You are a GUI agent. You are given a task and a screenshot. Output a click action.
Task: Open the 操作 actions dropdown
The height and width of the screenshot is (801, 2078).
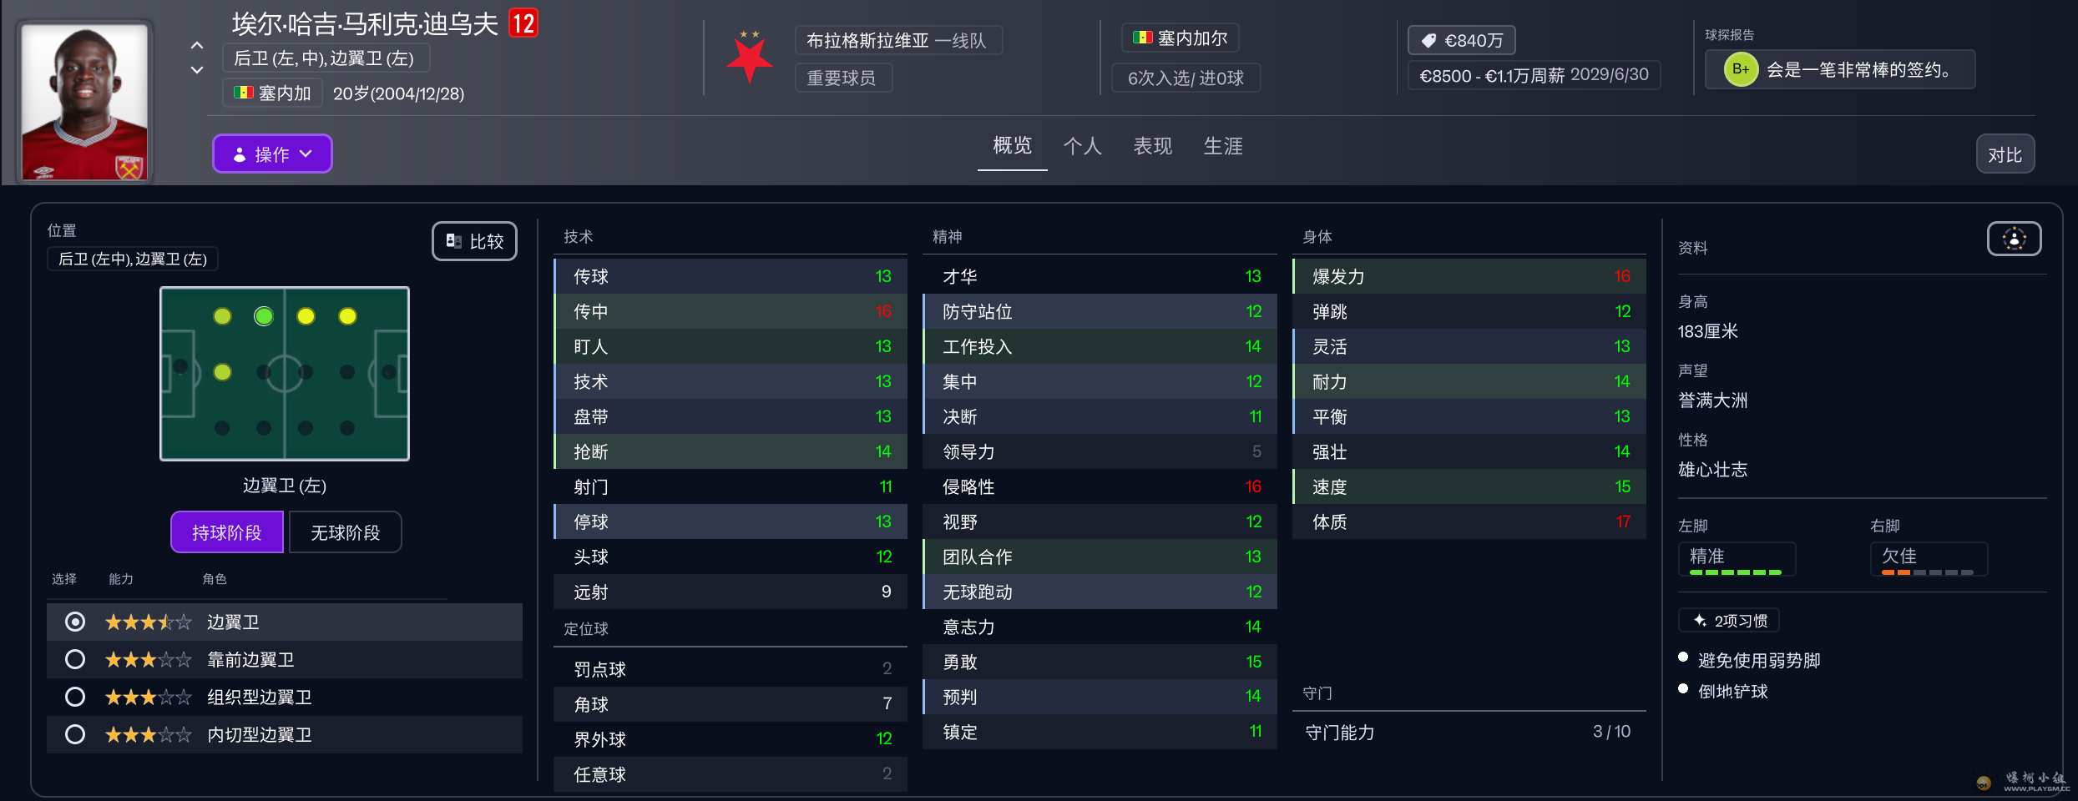click(272, 154)
